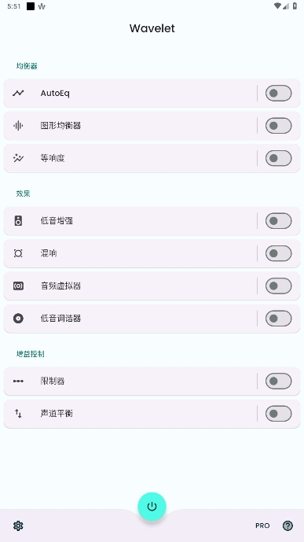Switch on 声道平衡 toggle
304x542 pixels.
(278, 414)
